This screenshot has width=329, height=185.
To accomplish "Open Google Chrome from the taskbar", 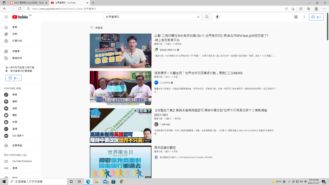I will (x=122, y=182).
